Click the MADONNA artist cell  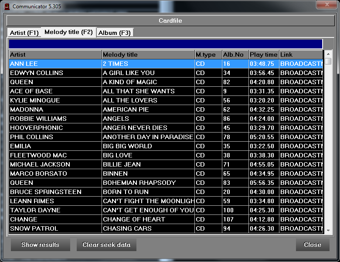pos(55,109)
